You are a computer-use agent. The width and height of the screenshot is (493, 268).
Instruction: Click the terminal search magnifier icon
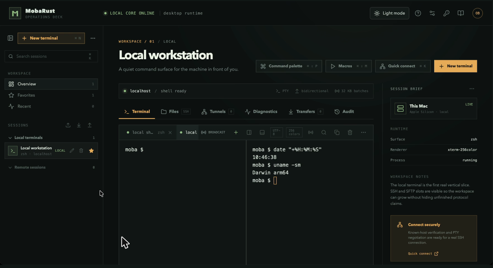[x=324, y=132]
